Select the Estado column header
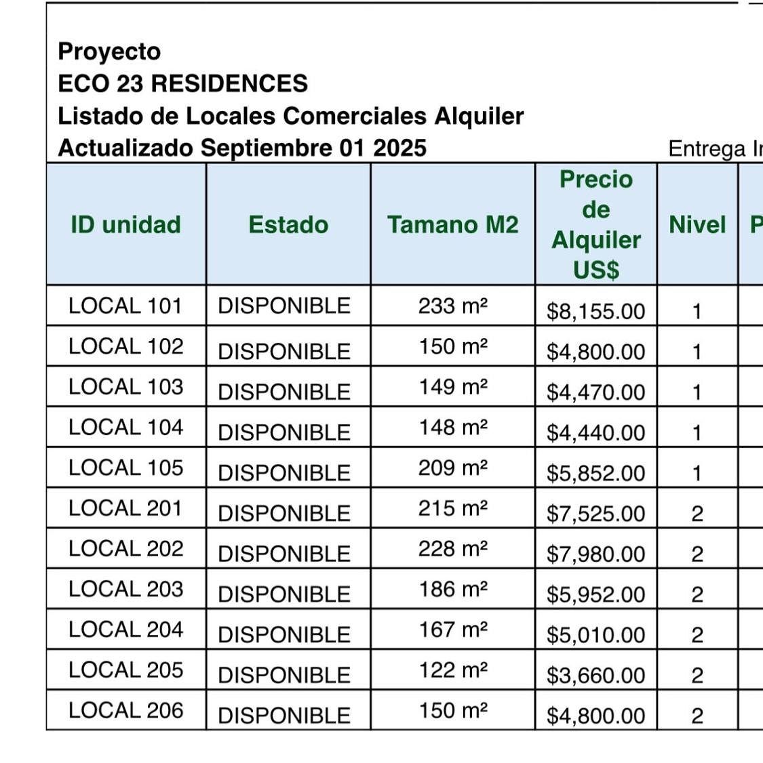Image resolution: width=763 pixels, height=763 pixels. pos(288,224)
